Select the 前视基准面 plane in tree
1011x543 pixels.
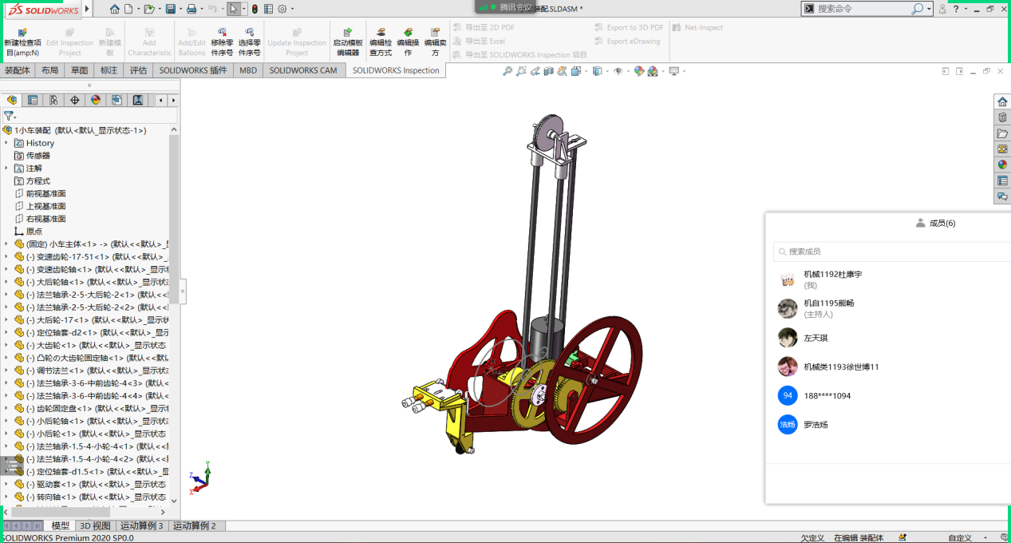(45, 193)
